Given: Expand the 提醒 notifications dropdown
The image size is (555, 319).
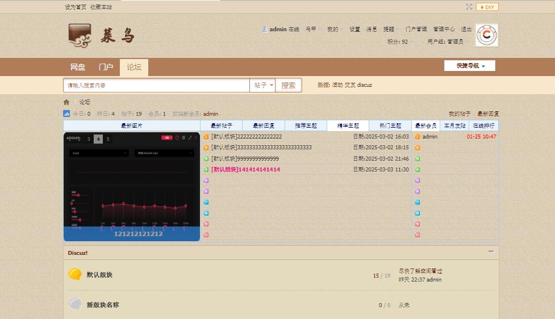Looking at the screenshot, I should tap(390, 30).
